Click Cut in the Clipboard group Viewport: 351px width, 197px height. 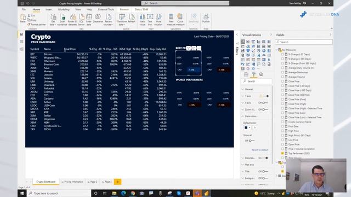click(x=31, y=16)
